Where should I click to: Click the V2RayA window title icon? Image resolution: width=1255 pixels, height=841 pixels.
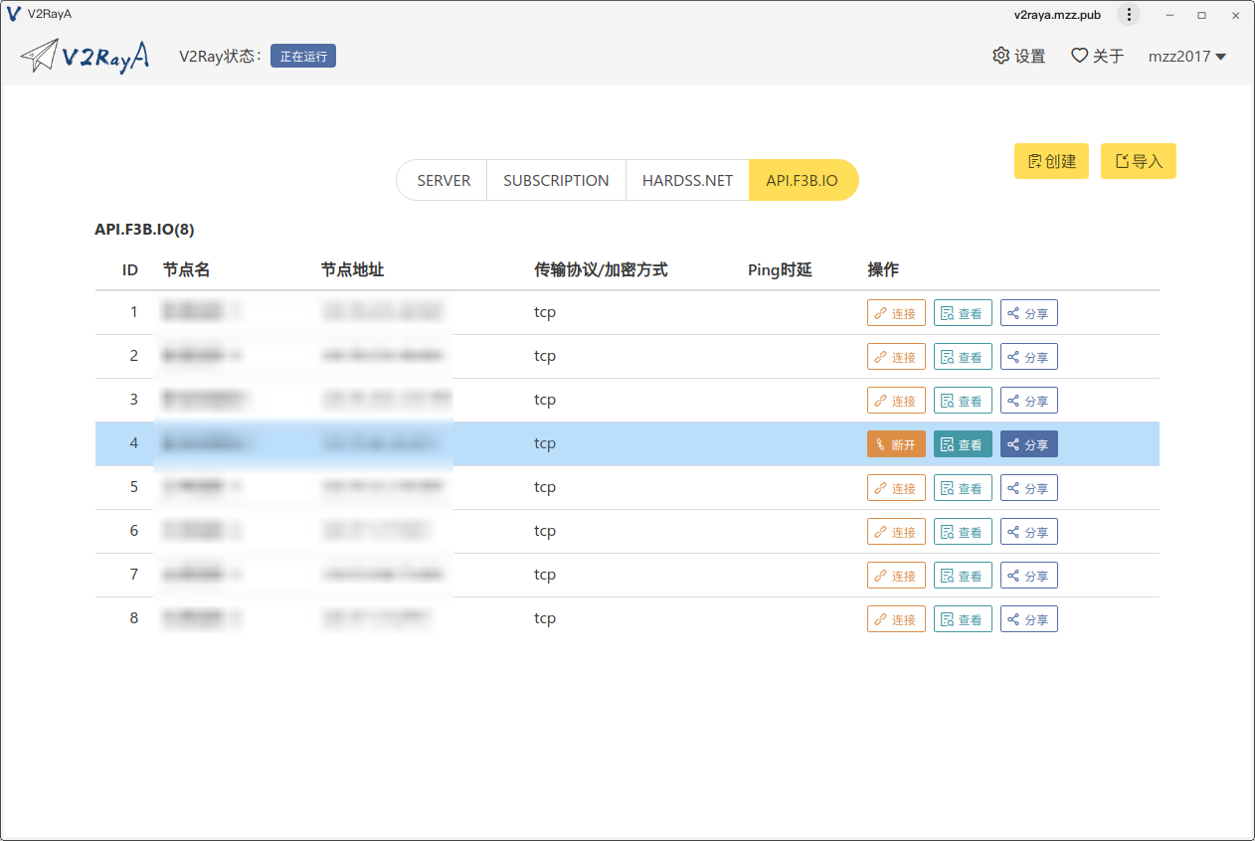click(14, 14)
